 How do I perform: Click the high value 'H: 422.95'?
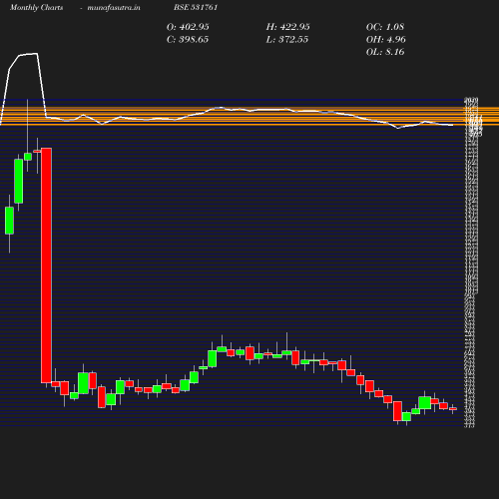287,27
